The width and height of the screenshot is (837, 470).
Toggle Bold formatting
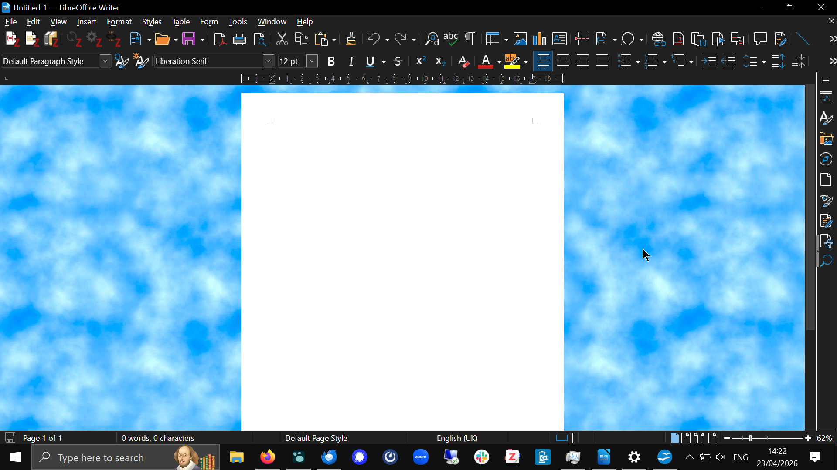pyautogui.click(x=331, y=61)
